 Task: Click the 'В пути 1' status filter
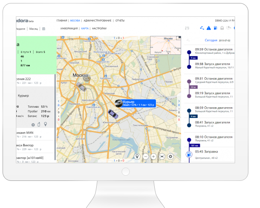click(26, 52)
